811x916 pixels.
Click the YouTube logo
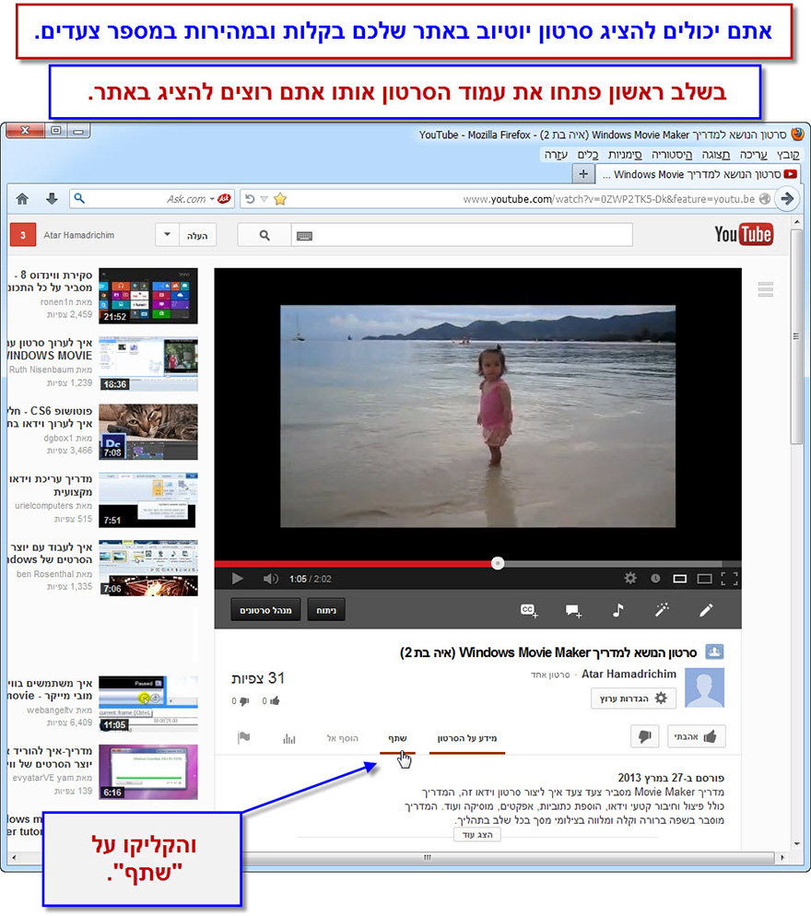coord(744,235)
